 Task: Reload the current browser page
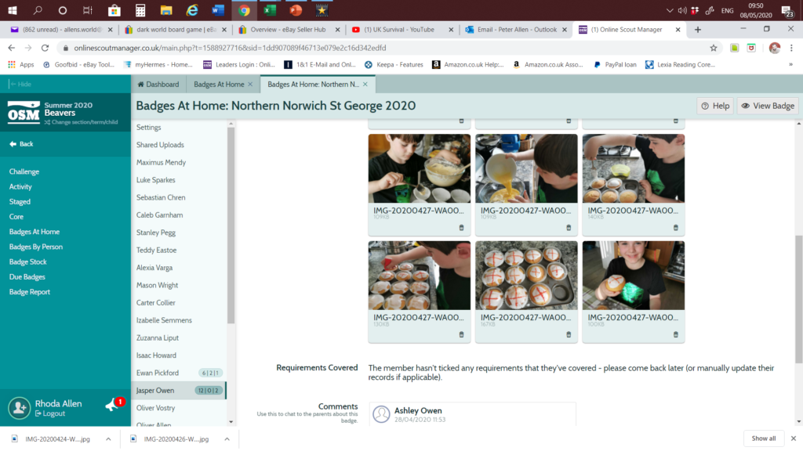(45, 48)
